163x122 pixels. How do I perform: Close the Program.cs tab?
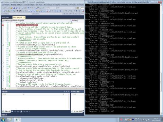24,18
